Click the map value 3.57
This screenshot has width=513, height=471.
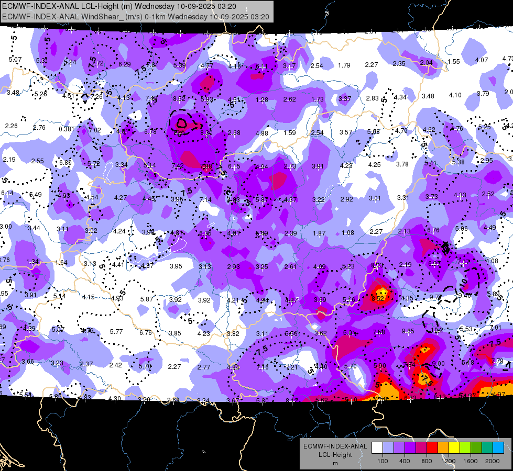tap(346, 132)
